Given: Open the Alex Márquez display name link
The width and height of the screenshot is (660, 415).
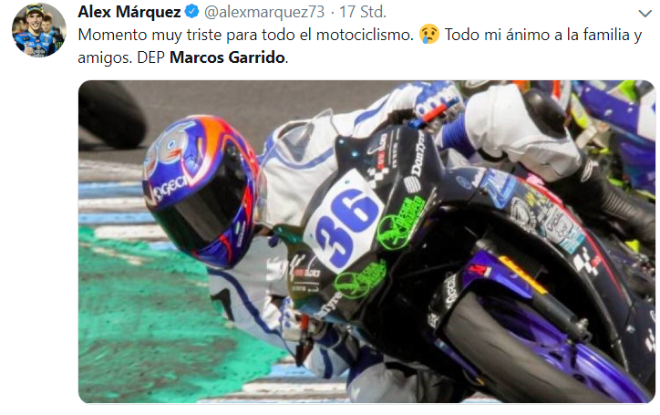Looking at the screenshot, I should coord(129,12).
